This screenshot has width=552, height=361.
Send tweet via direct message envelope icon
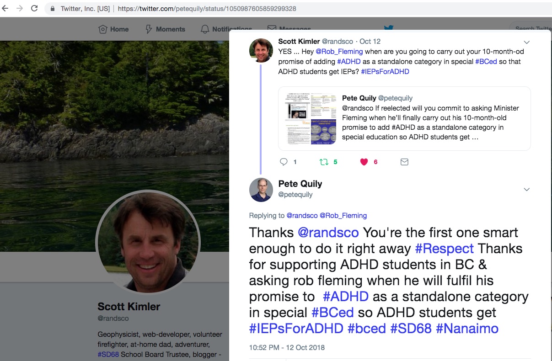404,162
